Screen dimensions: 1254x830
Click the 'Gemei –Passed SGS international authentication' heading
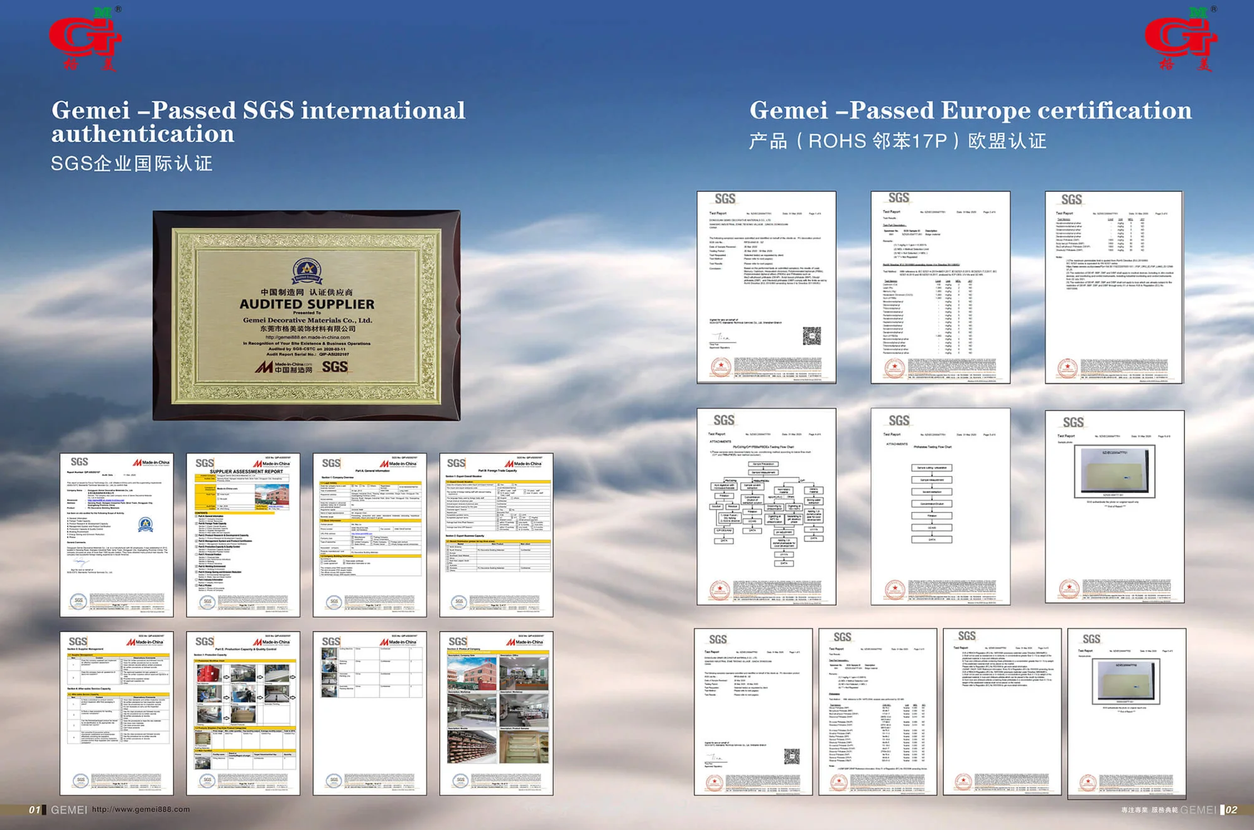coord(258,122)
